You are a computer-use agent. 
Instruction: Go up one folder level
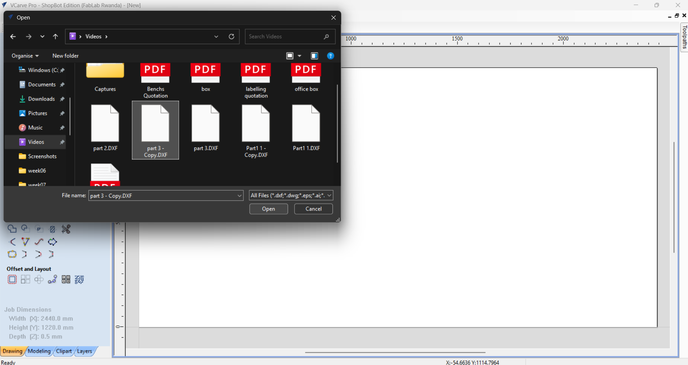pos(55,37)
